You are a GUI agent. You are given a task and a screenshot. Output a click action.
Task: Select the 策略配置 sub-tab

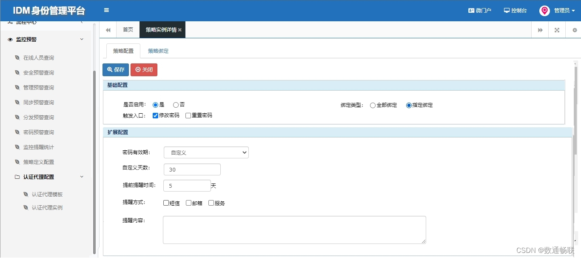coord(123,51)
